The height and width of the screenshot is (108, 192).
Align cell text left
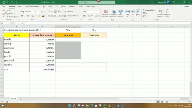coord(49,16)
